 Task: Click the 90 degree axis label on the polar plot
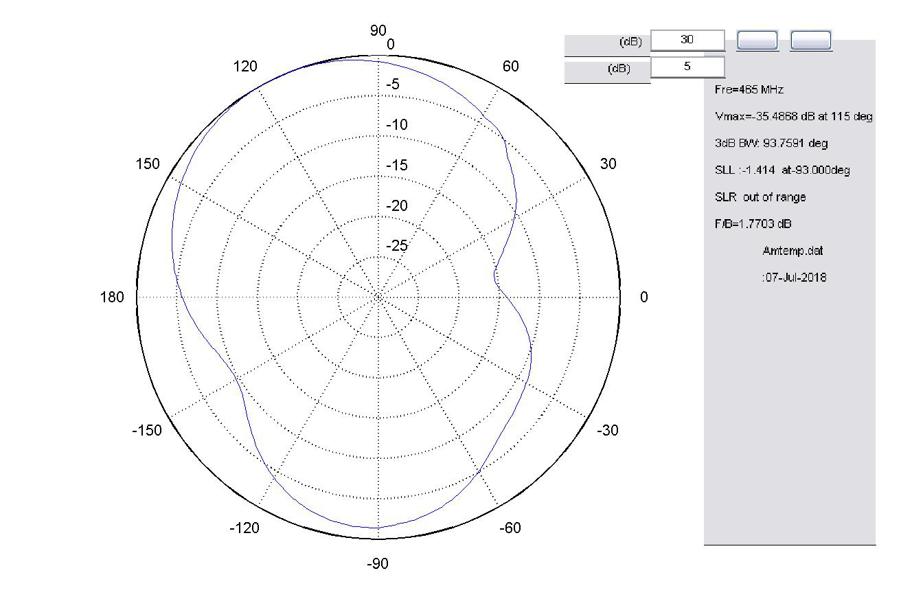pos(376,31)
